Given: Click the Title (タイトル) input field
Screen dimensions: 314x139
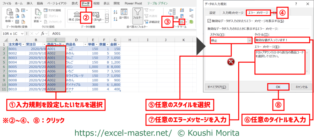Looking at the screenshot, I should pos(282,40).
